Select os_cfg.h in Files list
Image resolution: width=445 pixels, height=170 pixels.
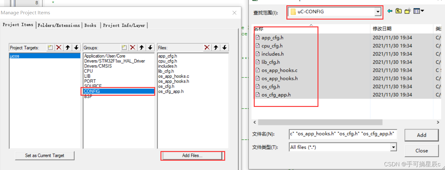tap(166, 86)
